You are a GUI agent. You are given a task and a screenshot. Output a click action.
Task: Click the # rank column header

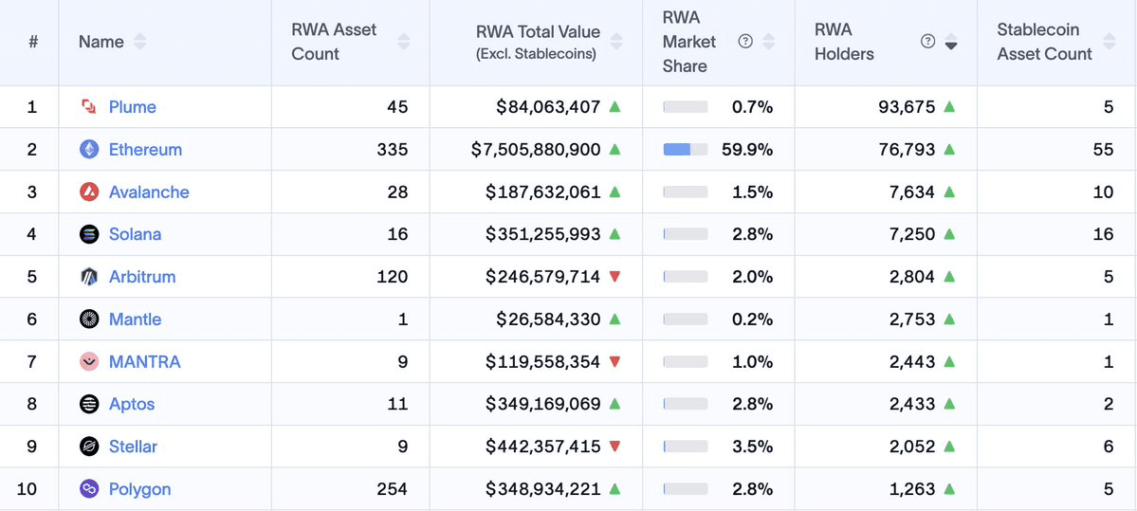click(33, 42)
